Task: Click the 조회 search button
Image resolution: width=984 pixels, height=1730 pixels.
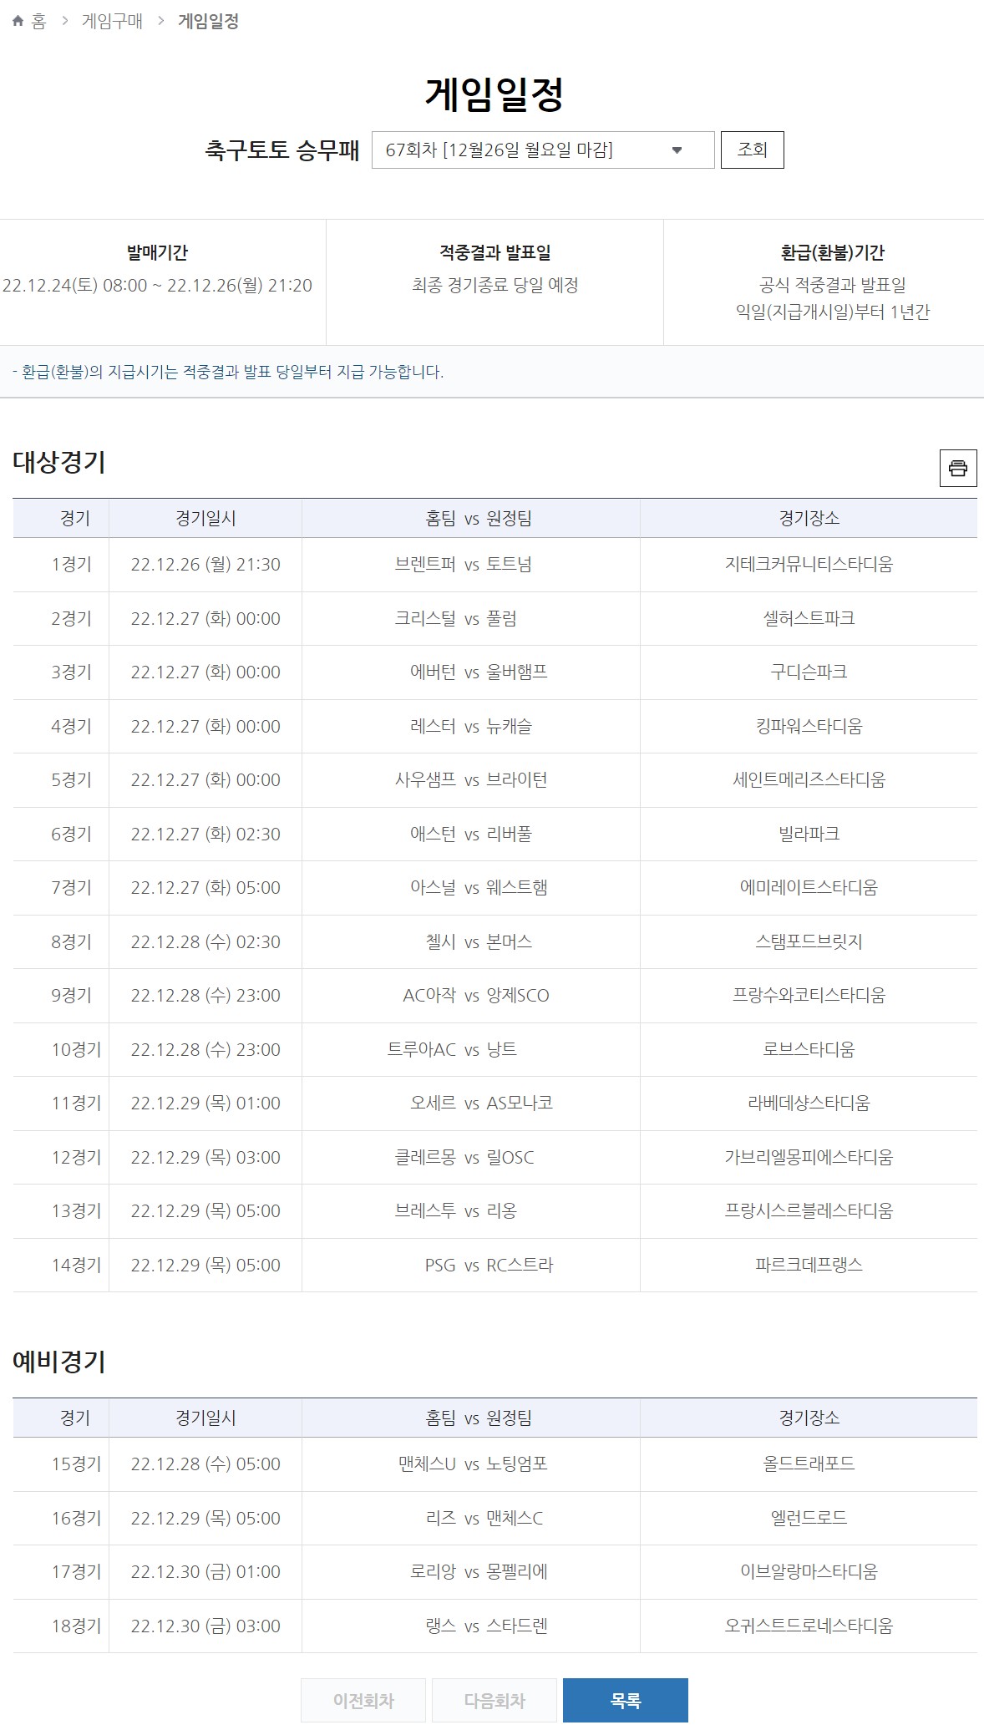Action: [x=752, y=150]
